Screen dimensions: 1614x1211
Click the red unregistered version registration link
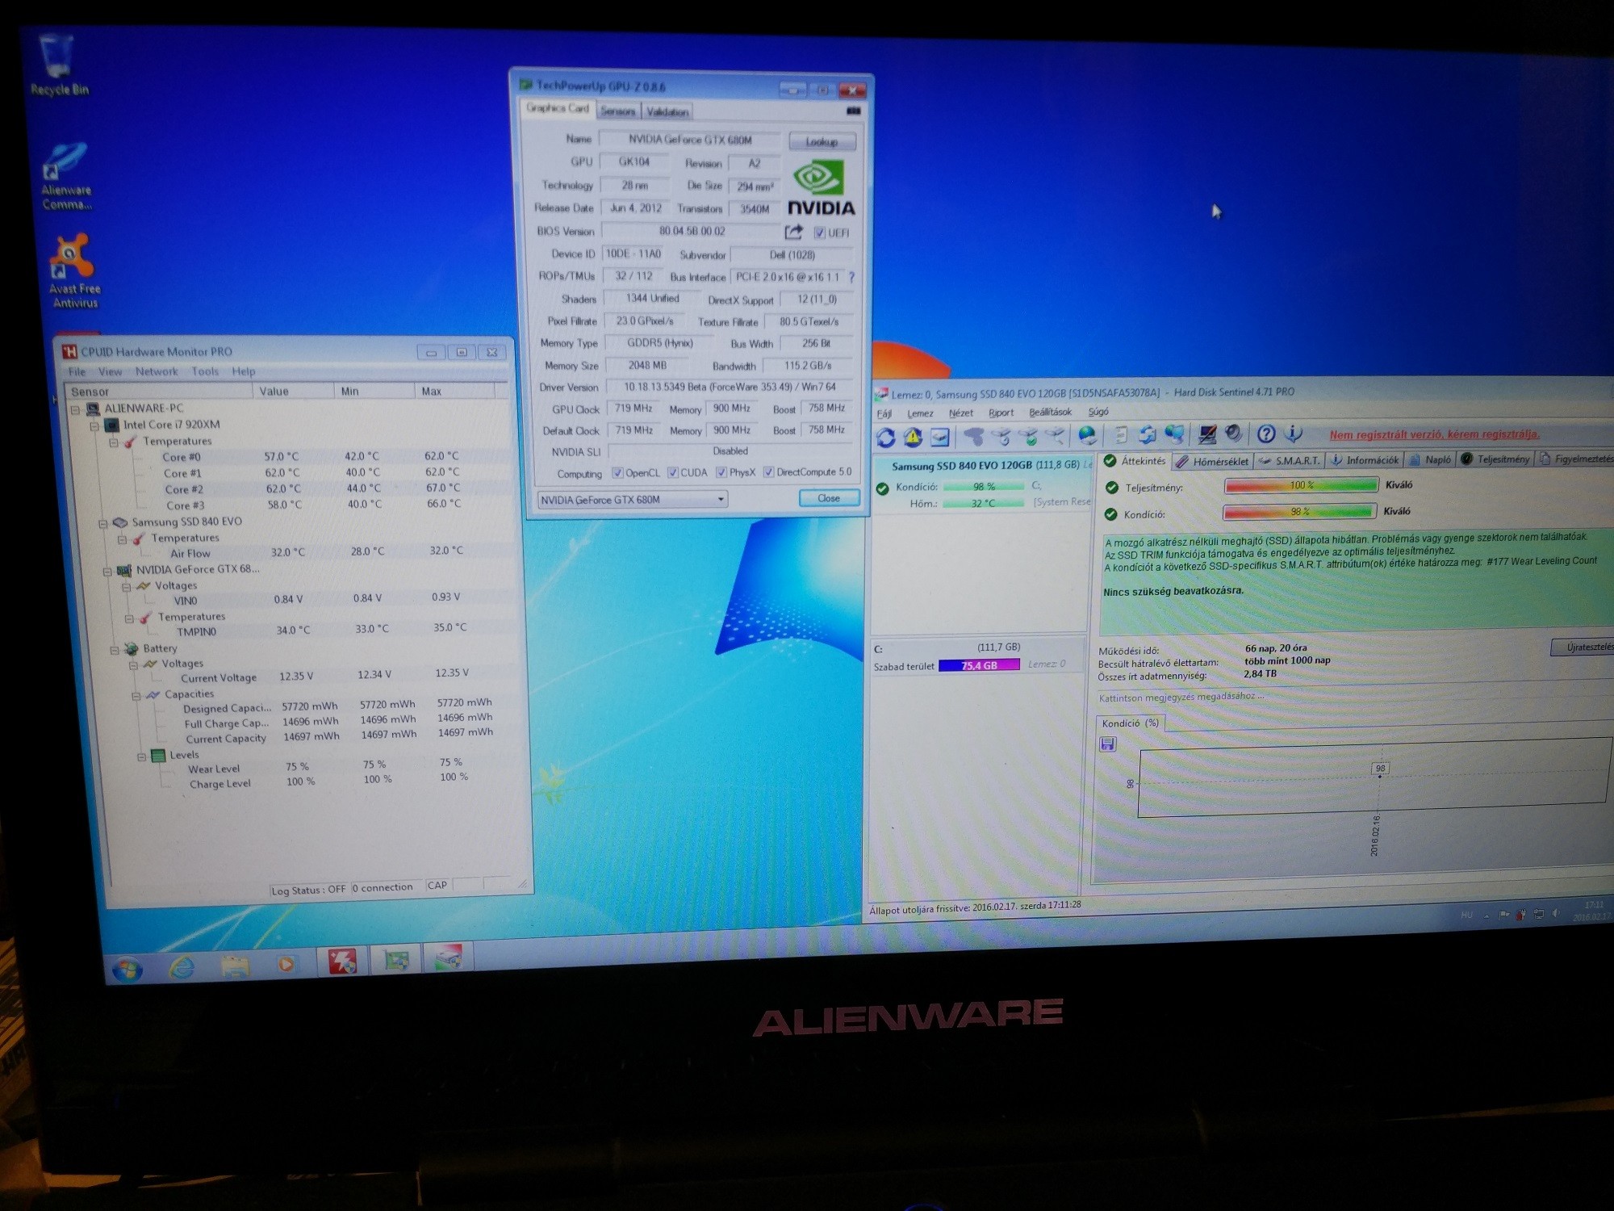(x=1434, y=434)
